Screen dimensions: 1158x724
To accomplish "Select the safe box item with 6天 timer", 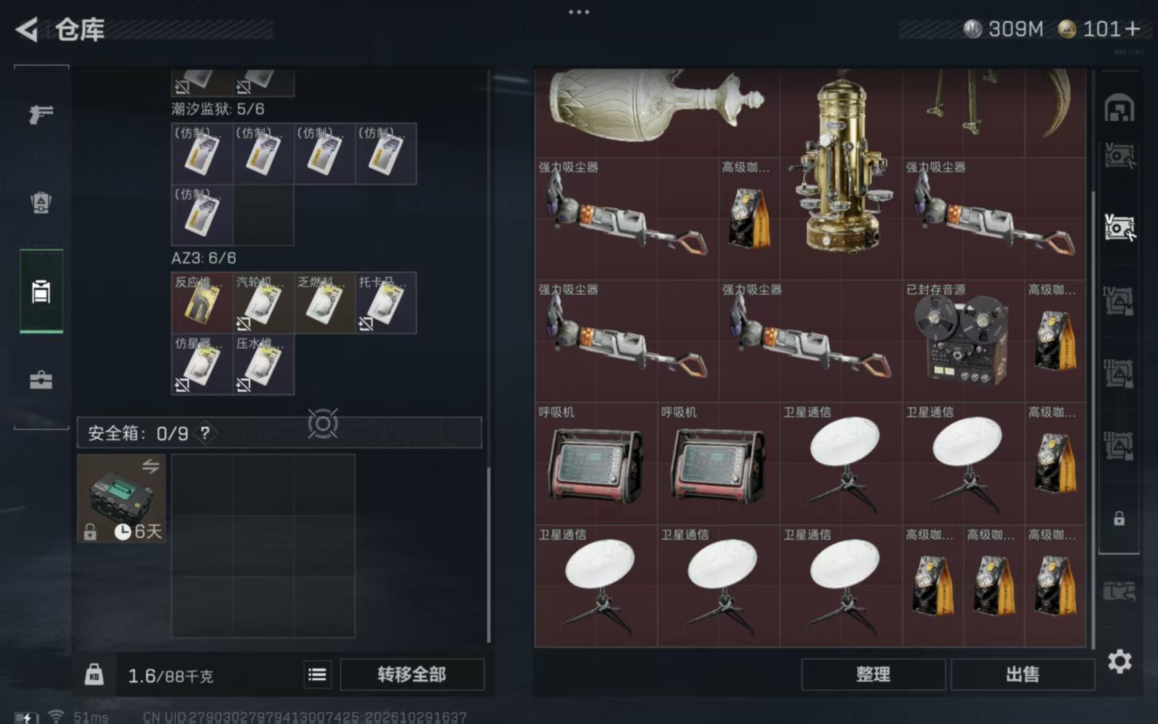I will click(121, 498).
